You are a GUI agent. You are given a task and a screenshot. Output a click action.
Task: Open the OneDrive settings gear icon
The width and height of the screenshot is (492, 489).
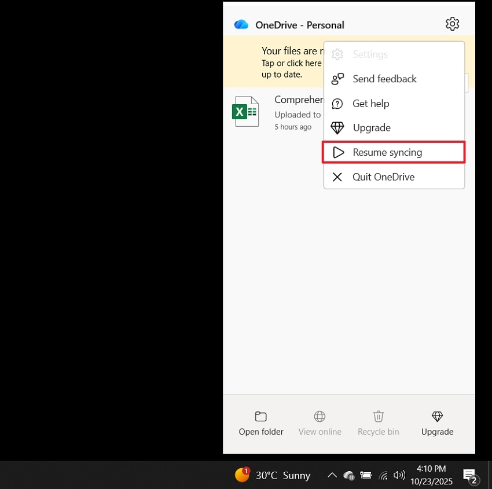click(452, 24)
